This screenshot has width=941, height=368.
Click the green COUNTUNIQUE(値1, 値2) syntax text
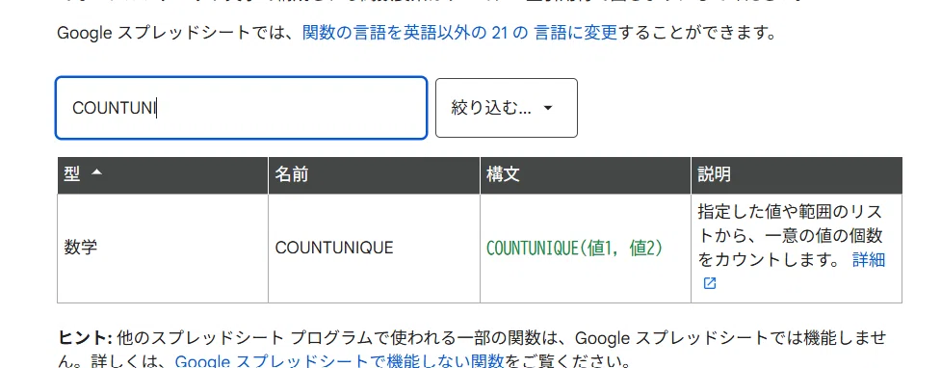575,248
